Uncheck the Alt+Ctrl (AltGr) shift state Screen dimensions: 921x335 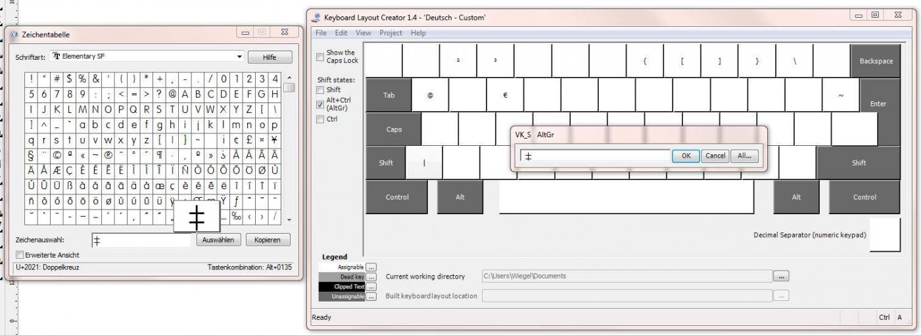pyautogui.click(x=321, y=104)
